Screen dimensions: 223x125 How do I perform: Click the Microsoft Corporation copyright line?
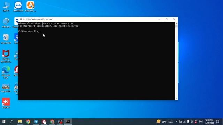point(49,26)
